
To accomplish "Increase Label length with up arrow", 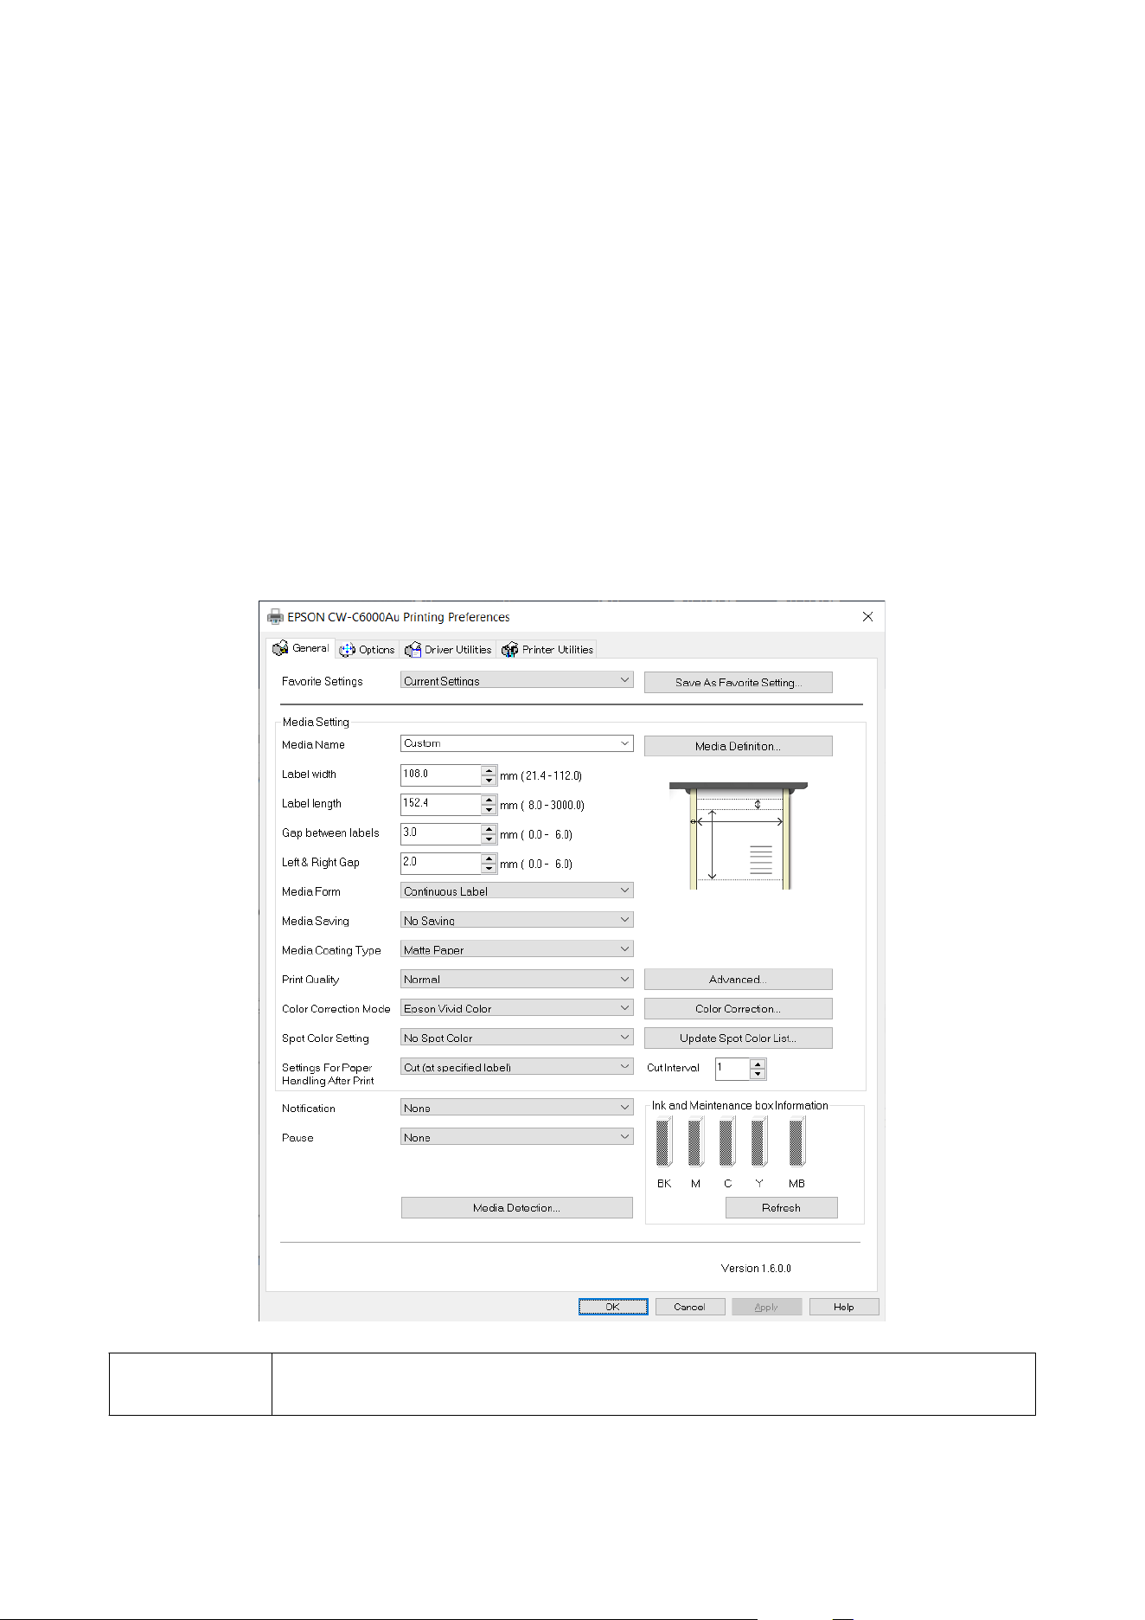I will [489, 799].
